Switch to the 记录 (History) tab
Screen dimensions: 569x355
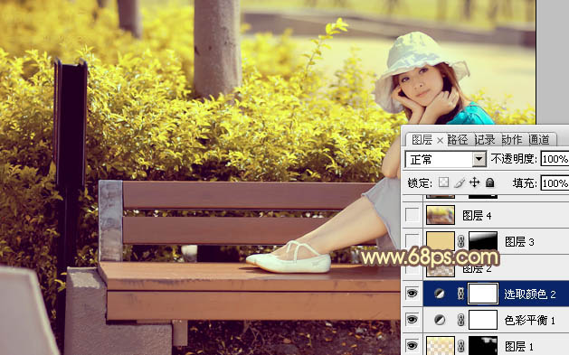pyautogui.click(x=485, y=139)
